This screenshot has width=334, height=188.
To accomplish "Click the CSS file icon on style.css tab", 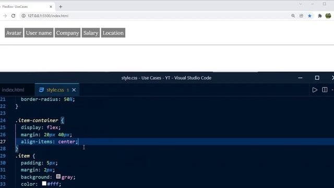I will coord(41,90).
